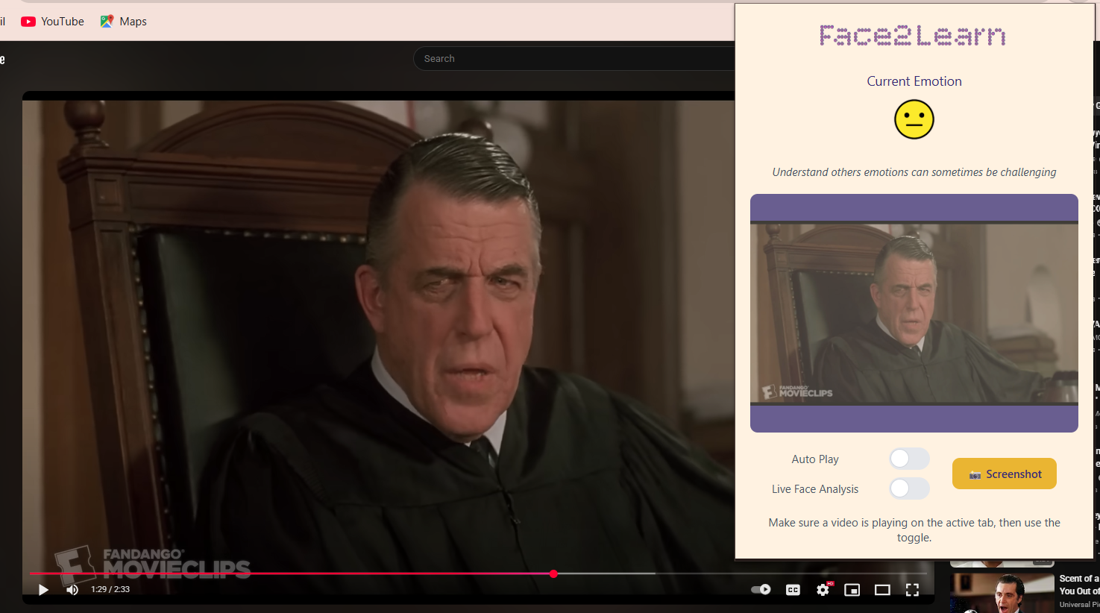Enter full screen mode

tap(912, 590)
